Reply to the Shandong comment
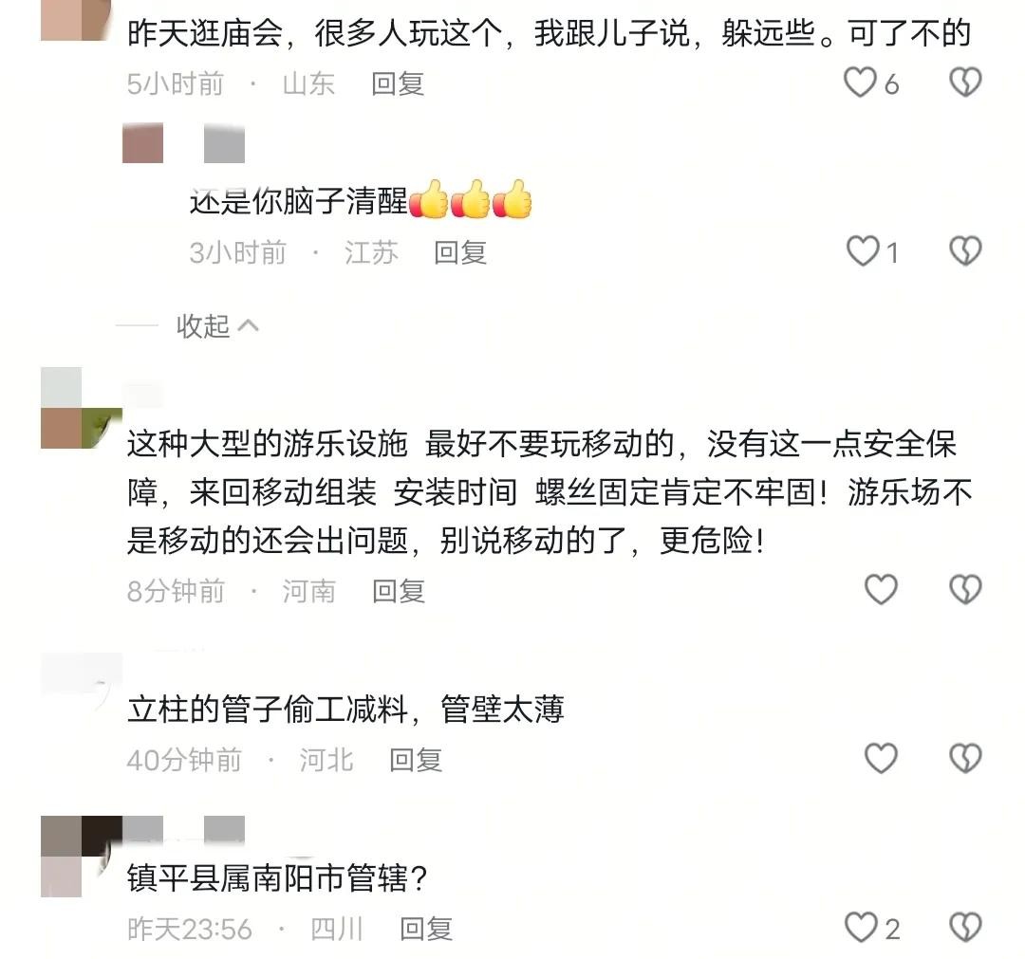Screen dimensions: 1025x959 click(398, 84)
